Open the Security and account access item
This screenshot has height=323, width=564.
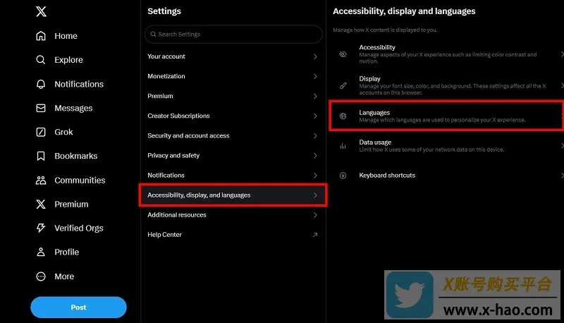[233, 135]
